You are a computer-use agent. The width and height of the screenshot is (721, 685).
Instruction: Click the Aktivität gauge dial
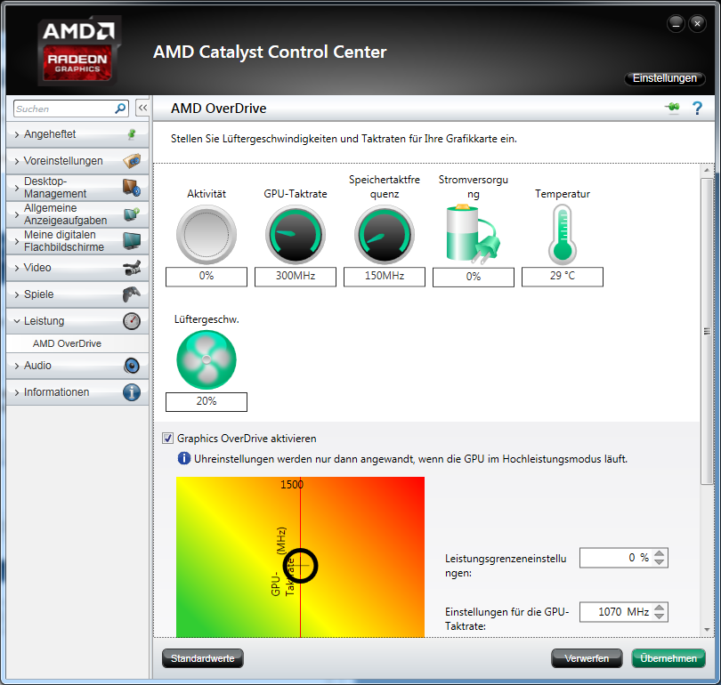pos(207,234)
